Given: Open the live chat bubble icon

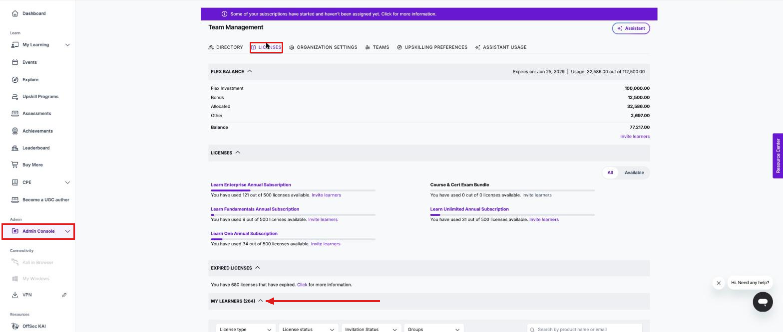Looking at the screenshot, I should point(763,302).
